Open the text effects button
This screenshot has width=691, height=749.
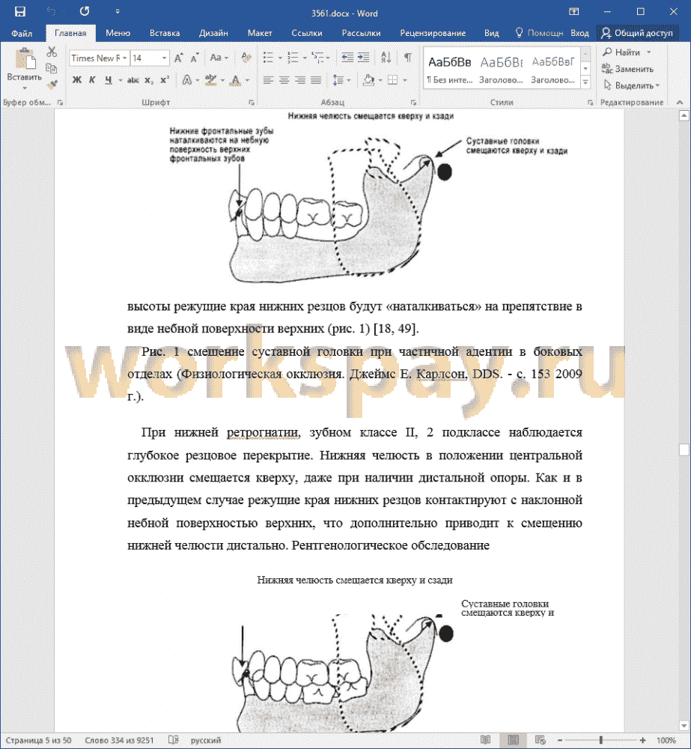point(187,80)
